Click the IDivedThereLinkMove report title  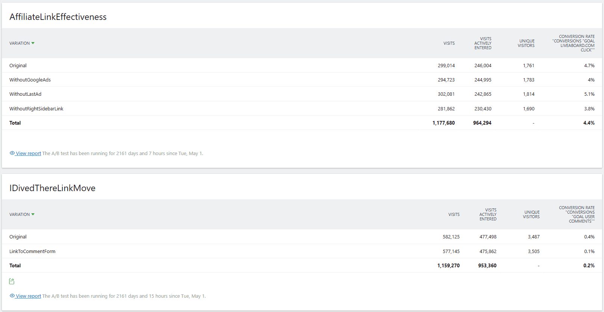click(x=52, y=188)
